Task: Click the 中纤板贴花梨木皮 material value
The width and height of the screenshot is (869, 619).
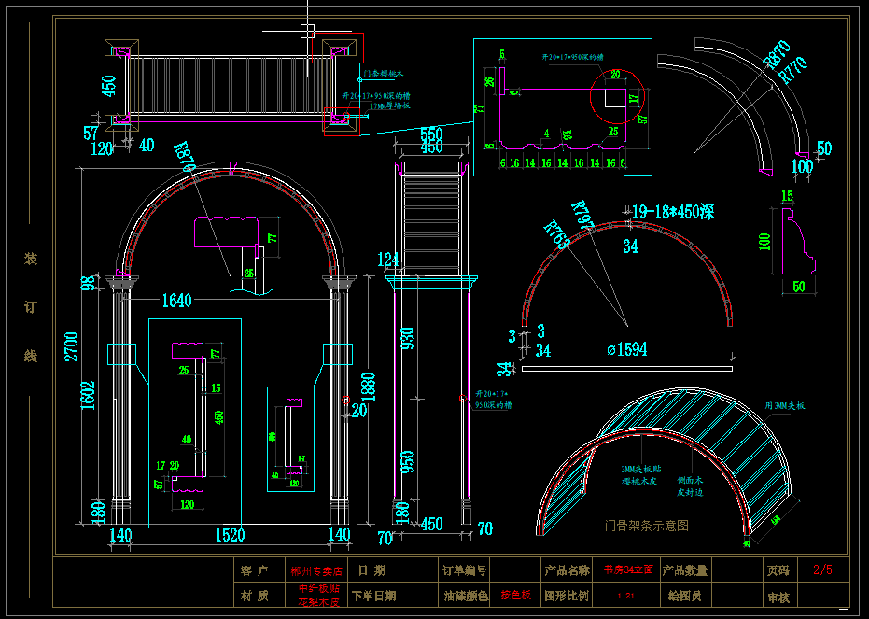Action: tap(317, 595)
